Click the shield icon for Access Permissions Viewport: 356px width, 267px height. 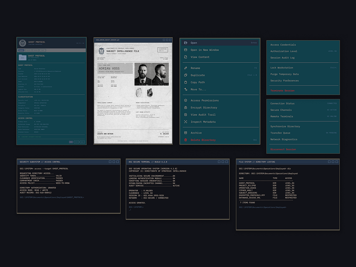186,100
